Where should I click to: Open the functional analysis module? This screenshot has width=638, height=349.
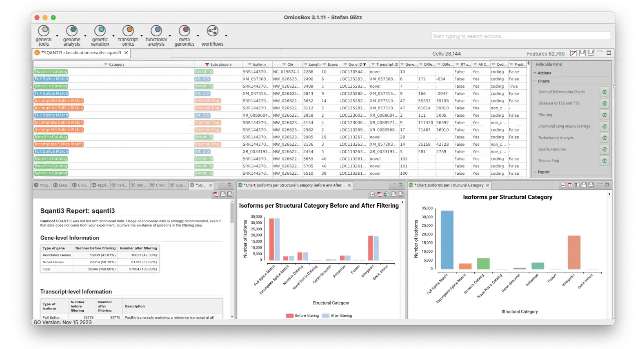pyautogui.click(x=156, y=36)
